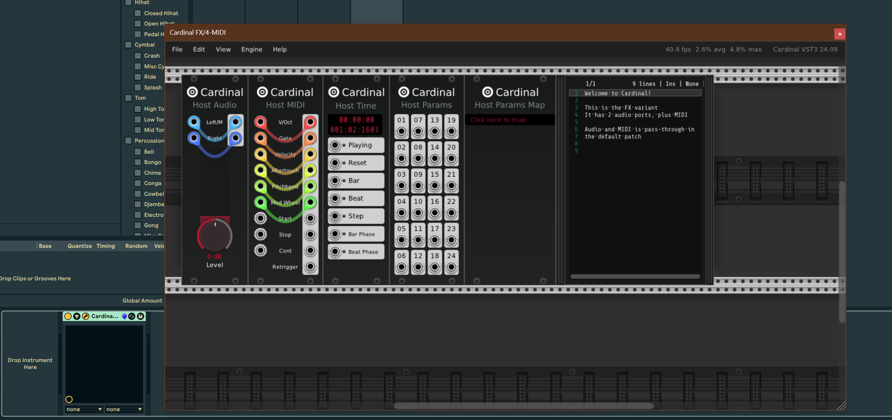Open the right 'none' Y-axis dropdown
The height and width of the screenshot is (420, 892).
coord(124,409)
